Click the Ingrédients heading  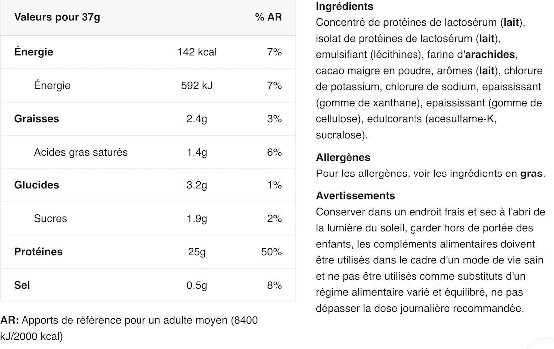pos(344,6)
